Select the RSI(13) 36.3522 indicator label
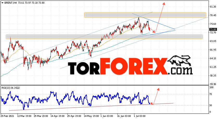Screen dimensions: 219x119 tap(11, 88)
